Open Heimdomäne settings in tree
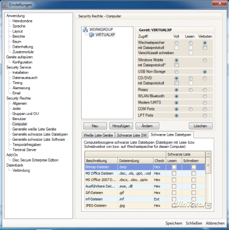 [x=22, y=21]
